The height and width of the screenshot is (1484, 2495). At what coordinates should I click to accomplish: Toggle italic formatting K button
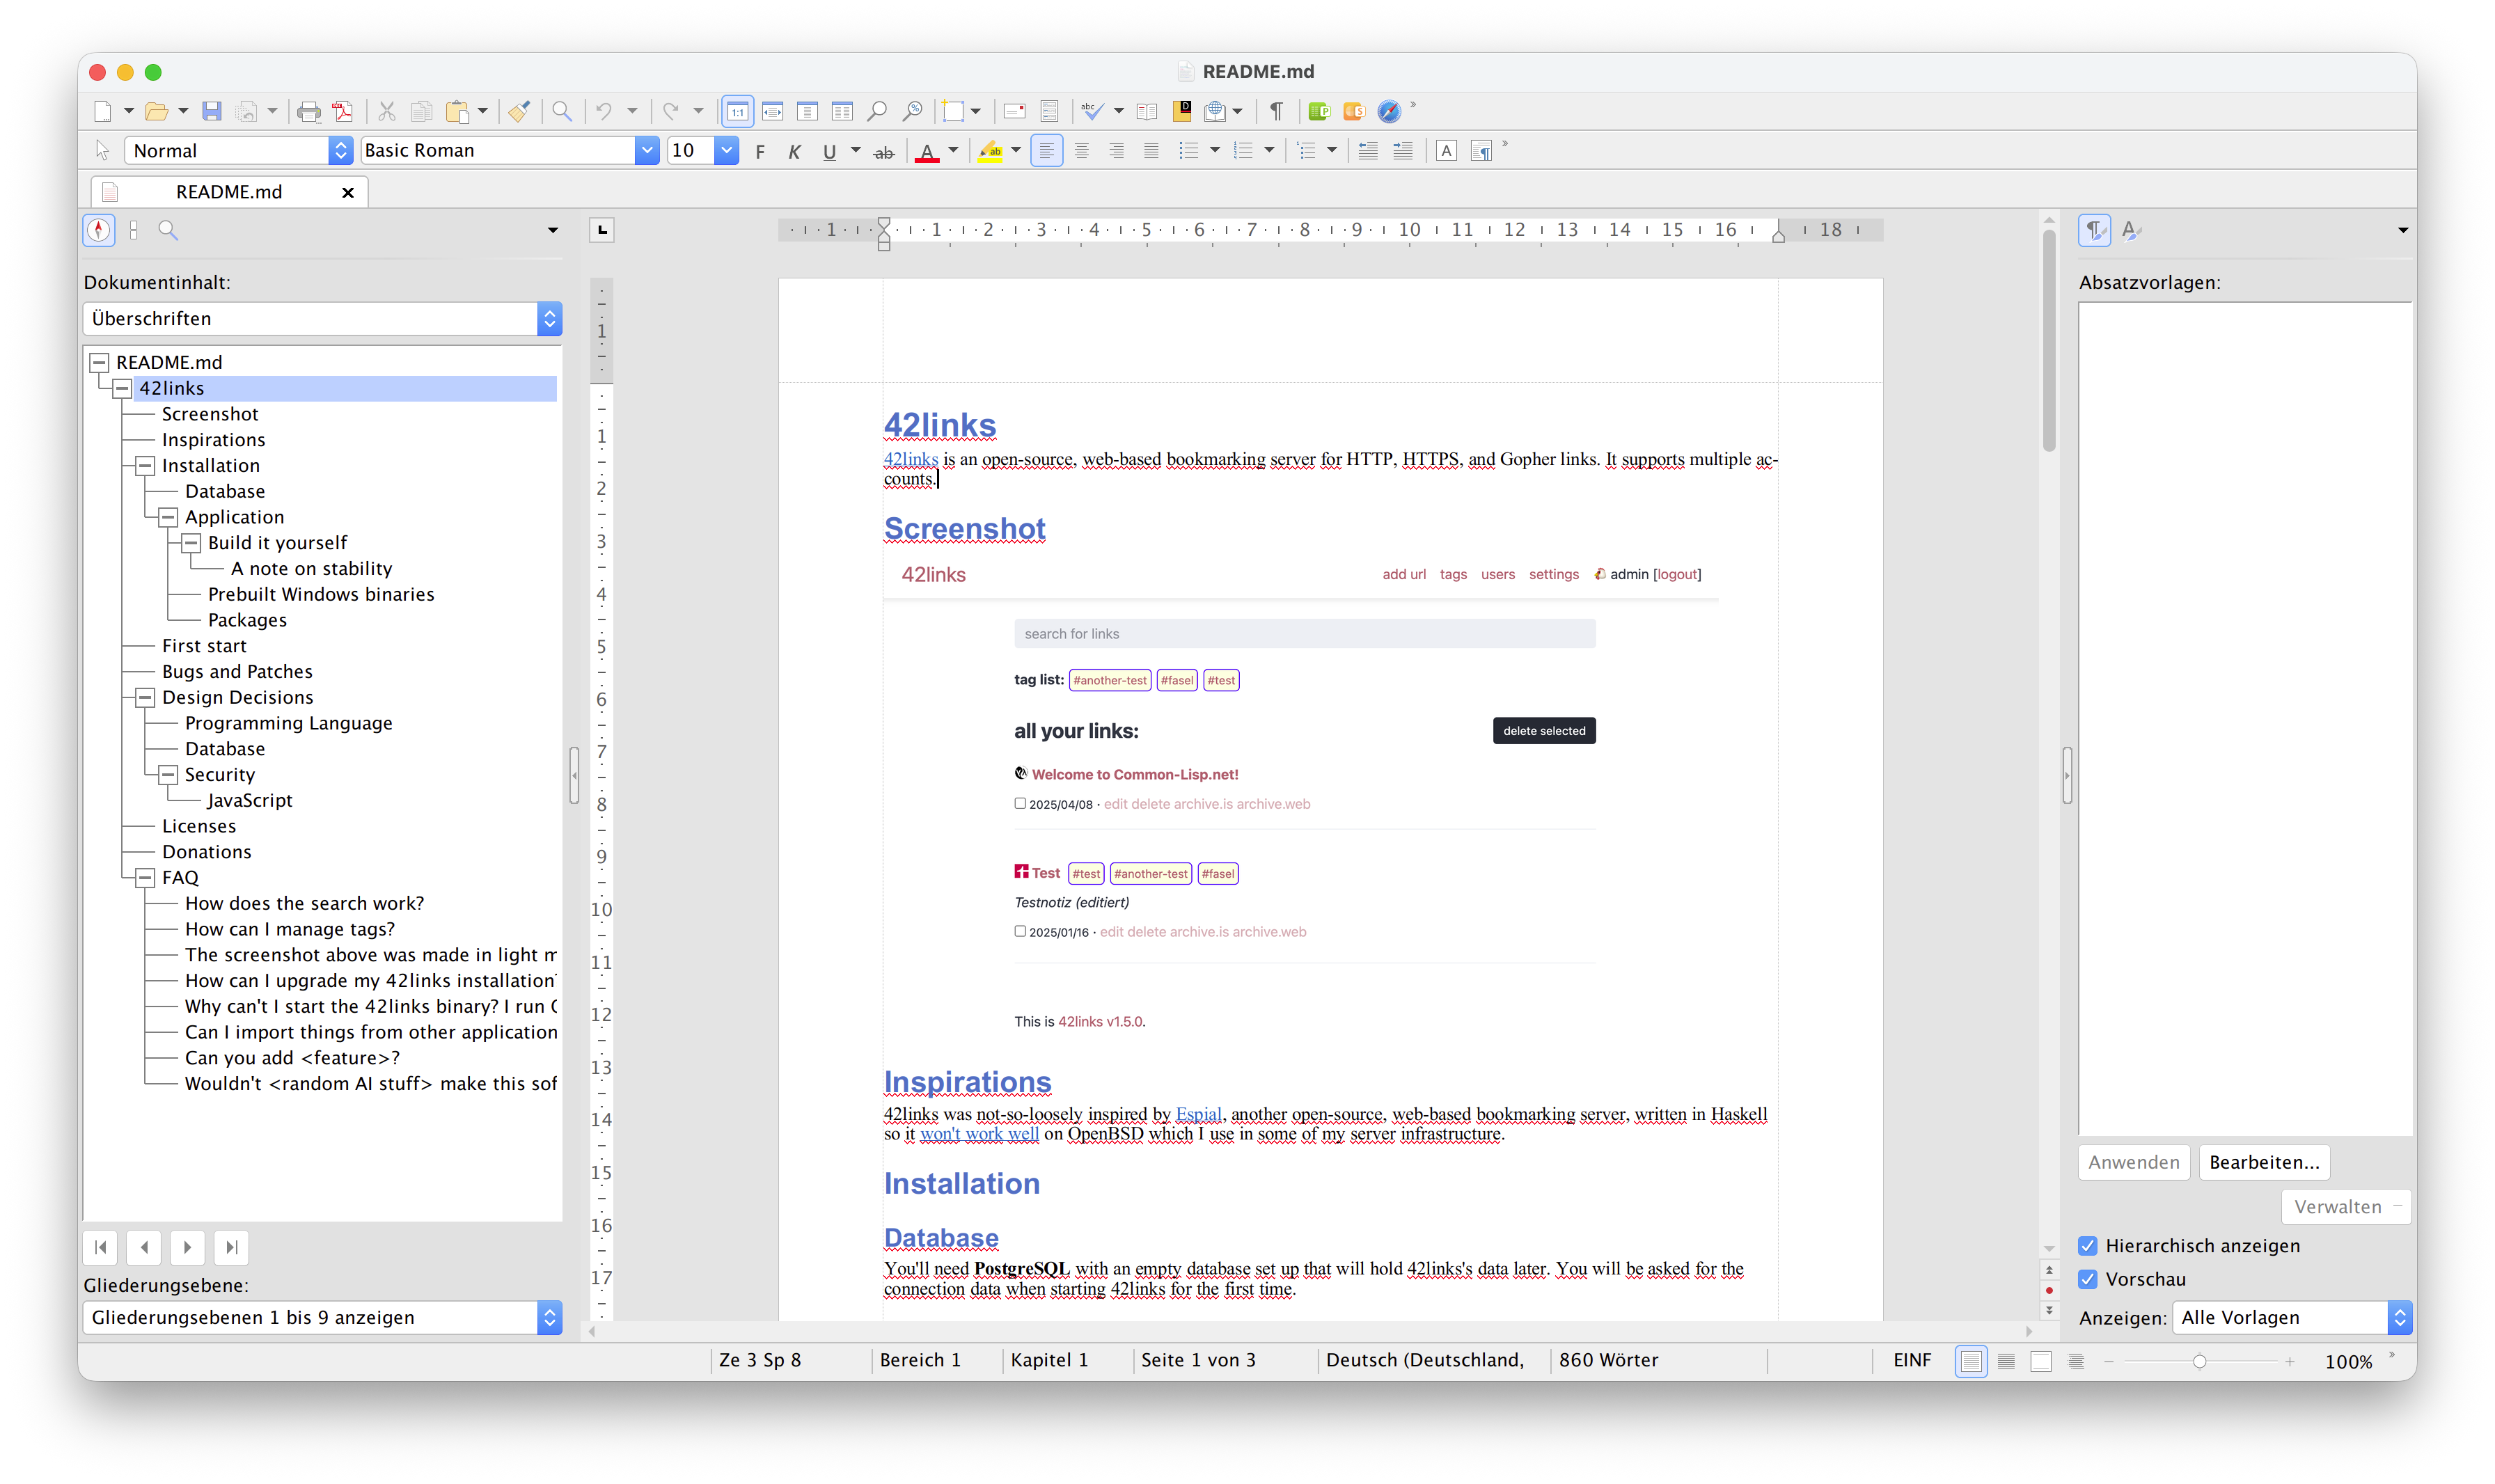coord(795,151)
